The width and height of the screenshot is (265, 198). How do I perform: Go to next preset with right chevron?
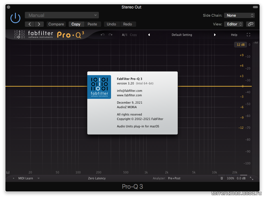point(39,24)
